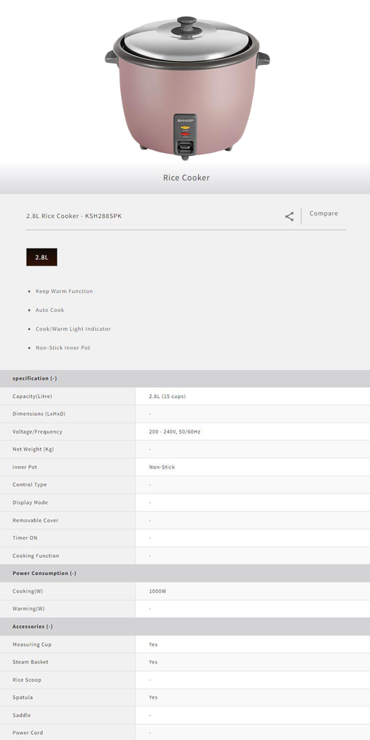The width and height of the screenshot is (370, 740).
Task: Open the Compare link
Action: [x=323, y=213]
